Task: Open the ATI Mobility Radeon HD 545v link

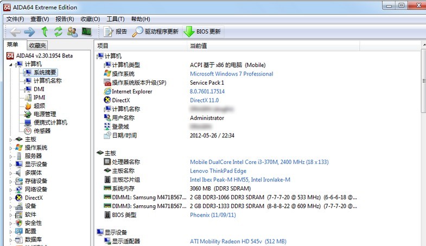Action: [238, 241]
